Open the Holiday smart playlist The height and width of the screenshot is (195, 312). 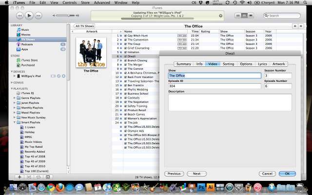pyautogui.click(x=29, y=132)
